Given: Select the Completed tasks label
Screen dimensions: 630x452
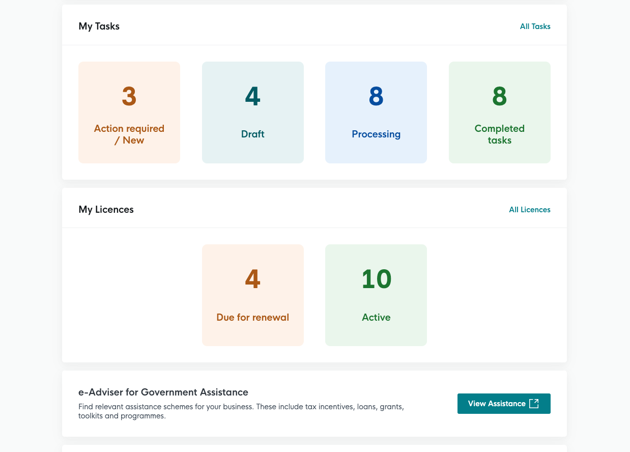Looking at the screenshot, I should click(x=500, y=134).
